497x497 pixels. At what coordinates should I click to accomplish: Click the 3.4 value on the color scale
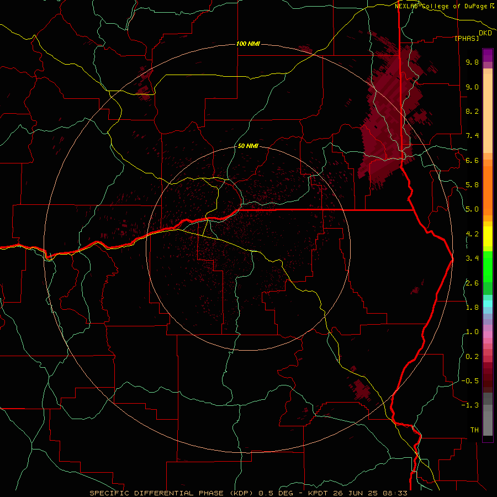click(472, 258)
